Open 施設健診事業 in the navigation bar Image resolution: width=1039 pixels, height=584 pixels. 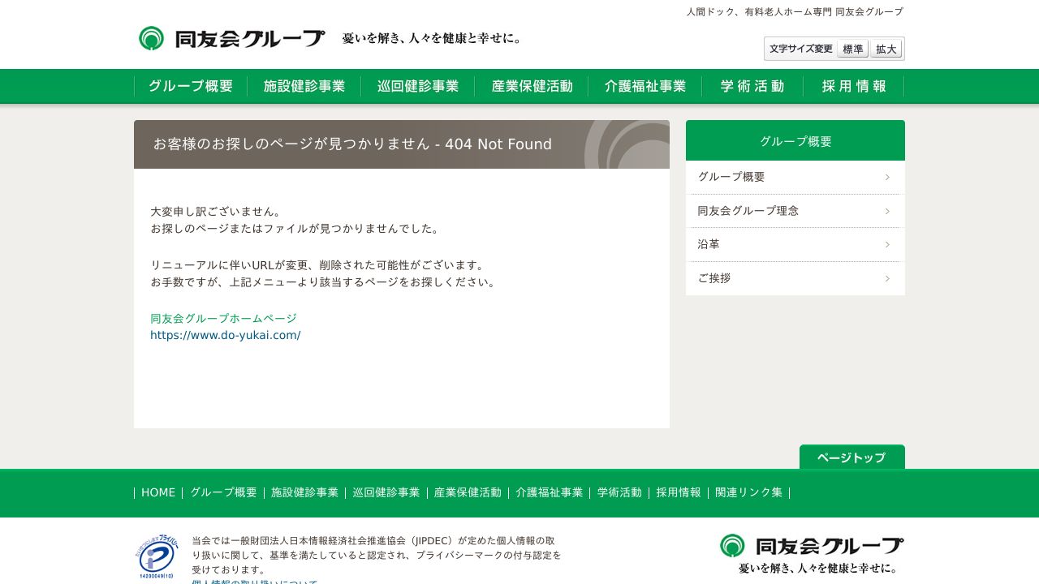tap(304, 86)
